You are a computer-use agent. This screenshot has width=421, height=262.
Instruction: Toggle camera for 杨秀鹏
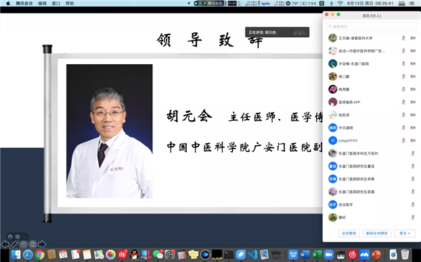(x=413, y=89)
